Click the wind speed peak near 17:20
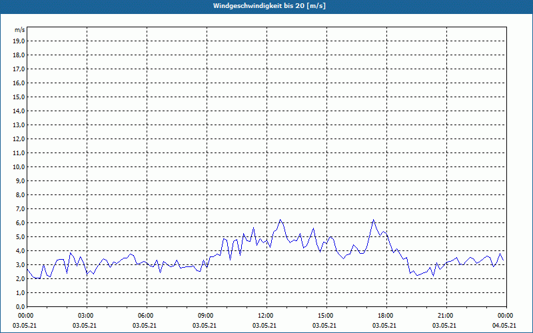The image size is (533, 333). (374, 220)
